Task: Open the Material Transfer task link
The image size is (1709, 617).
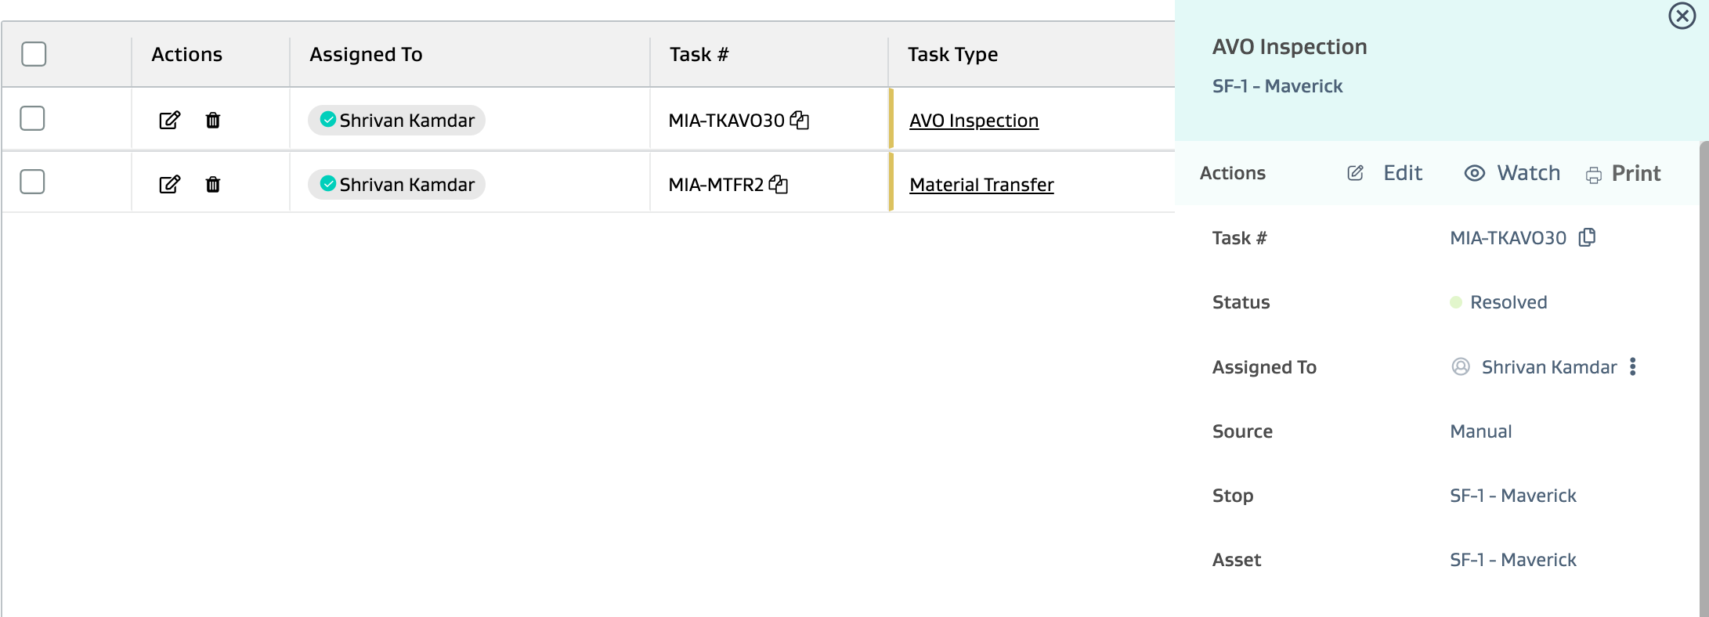Action: click(981, 185)
